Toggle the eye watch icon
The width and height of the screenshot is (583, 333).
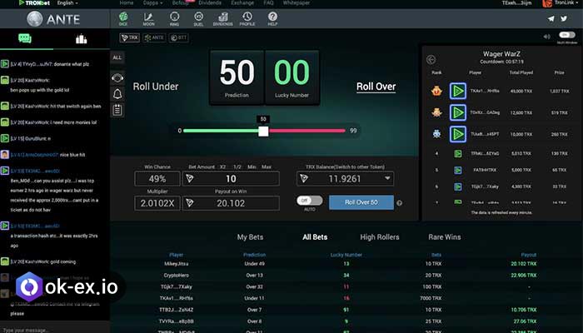[117, 78]
